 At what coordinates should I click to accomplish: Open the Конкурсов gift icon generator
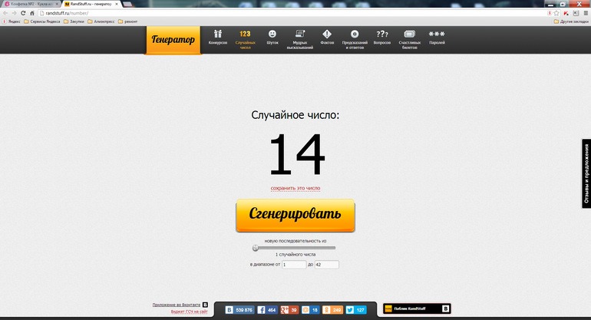[x=217, y=38]
